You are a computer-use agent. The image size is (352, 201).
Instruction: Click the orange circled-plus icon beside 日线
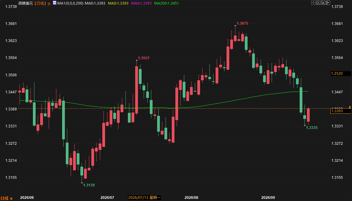click(x=49, y=4)
